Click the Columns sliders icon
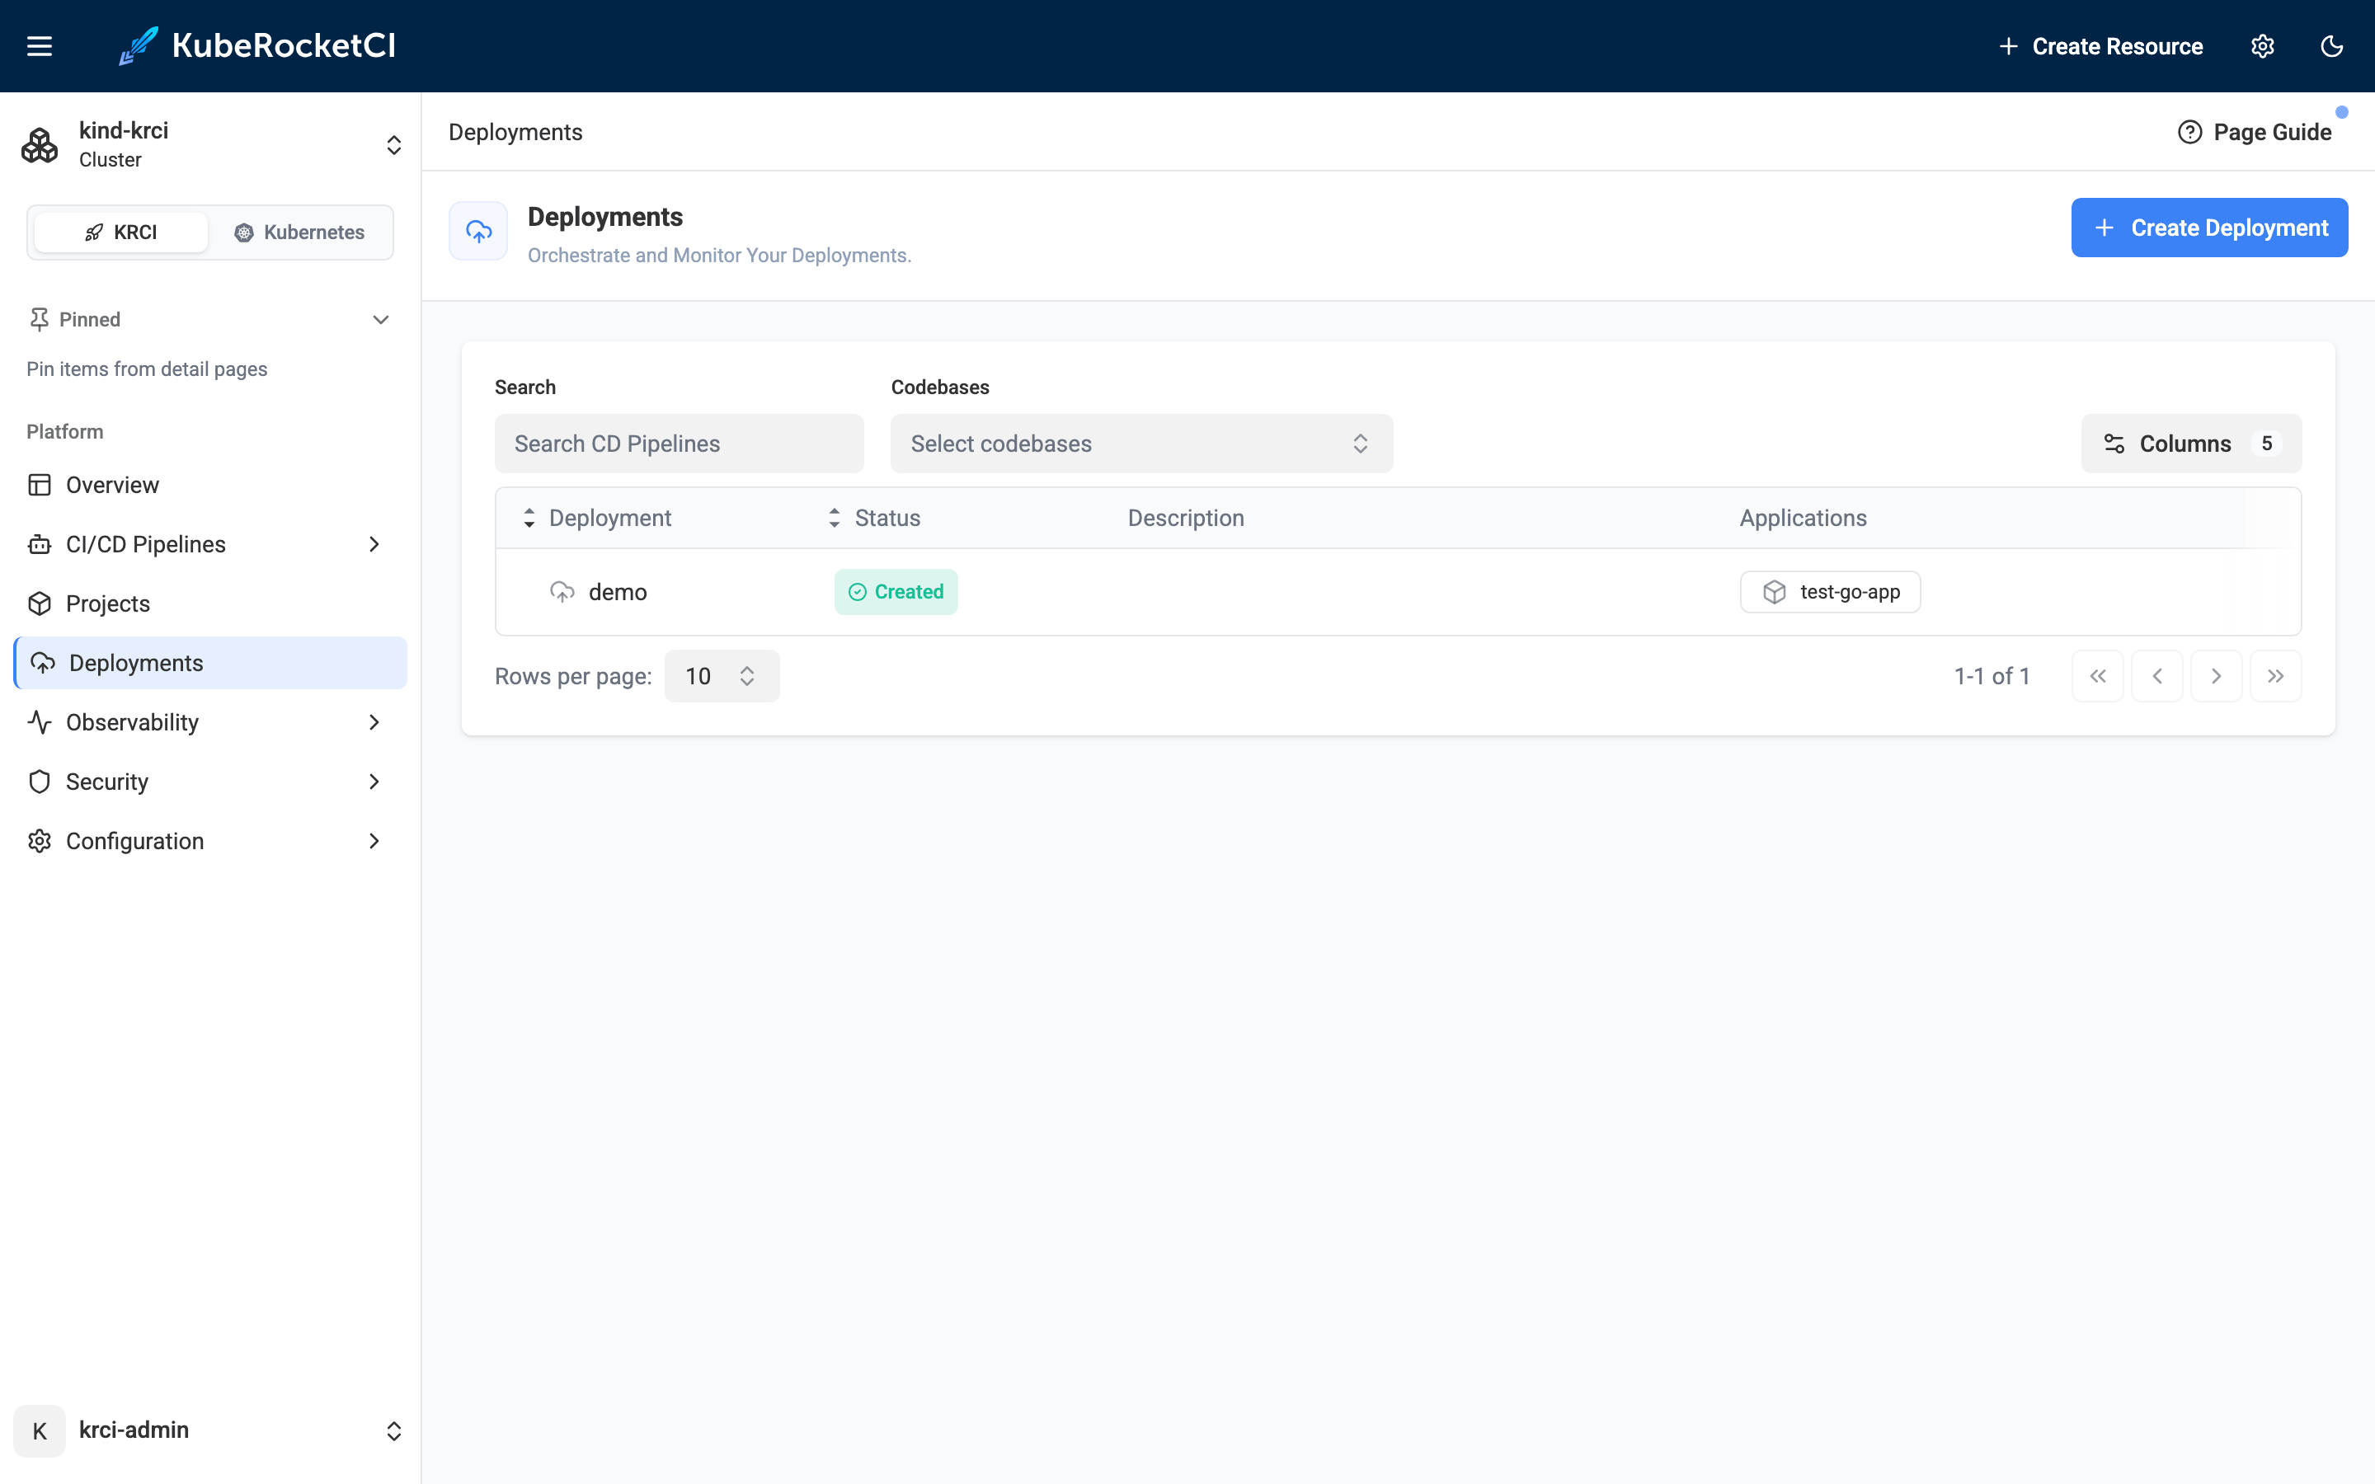The image size is (2375, 1484). (2114, 444)
